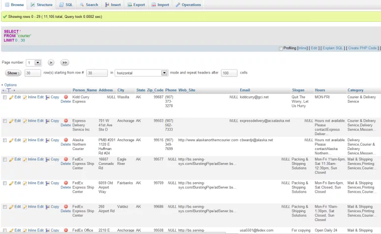Click the red Delete icon for Alaska Northern Courier
Image resolution: width=381 pixels, height=234 pixels.
pyautogui.click(x=65, y=140)
